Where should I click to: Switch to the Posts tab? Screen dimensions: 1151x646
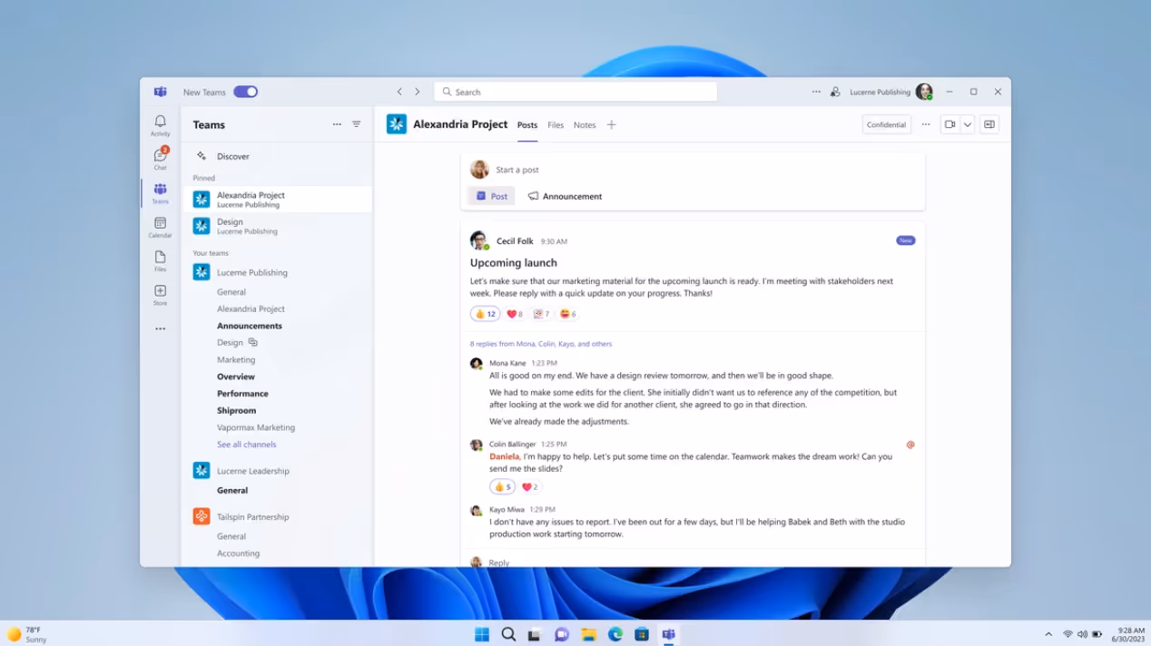[x=527, y=125]
